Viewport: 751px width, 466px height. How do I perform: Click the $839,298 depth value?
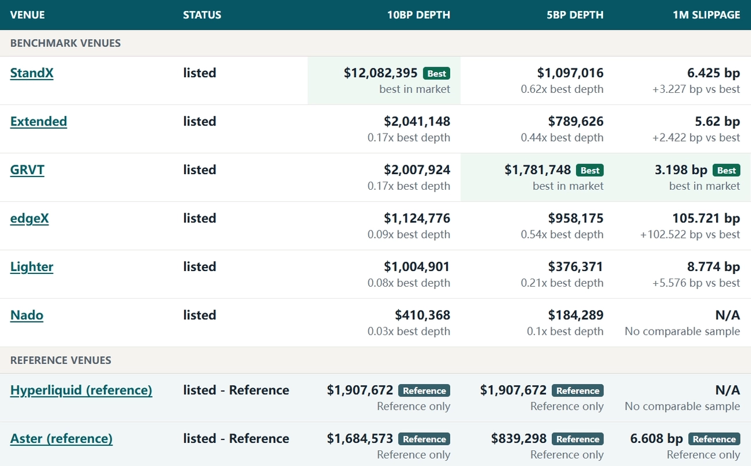tap(519, 439)
